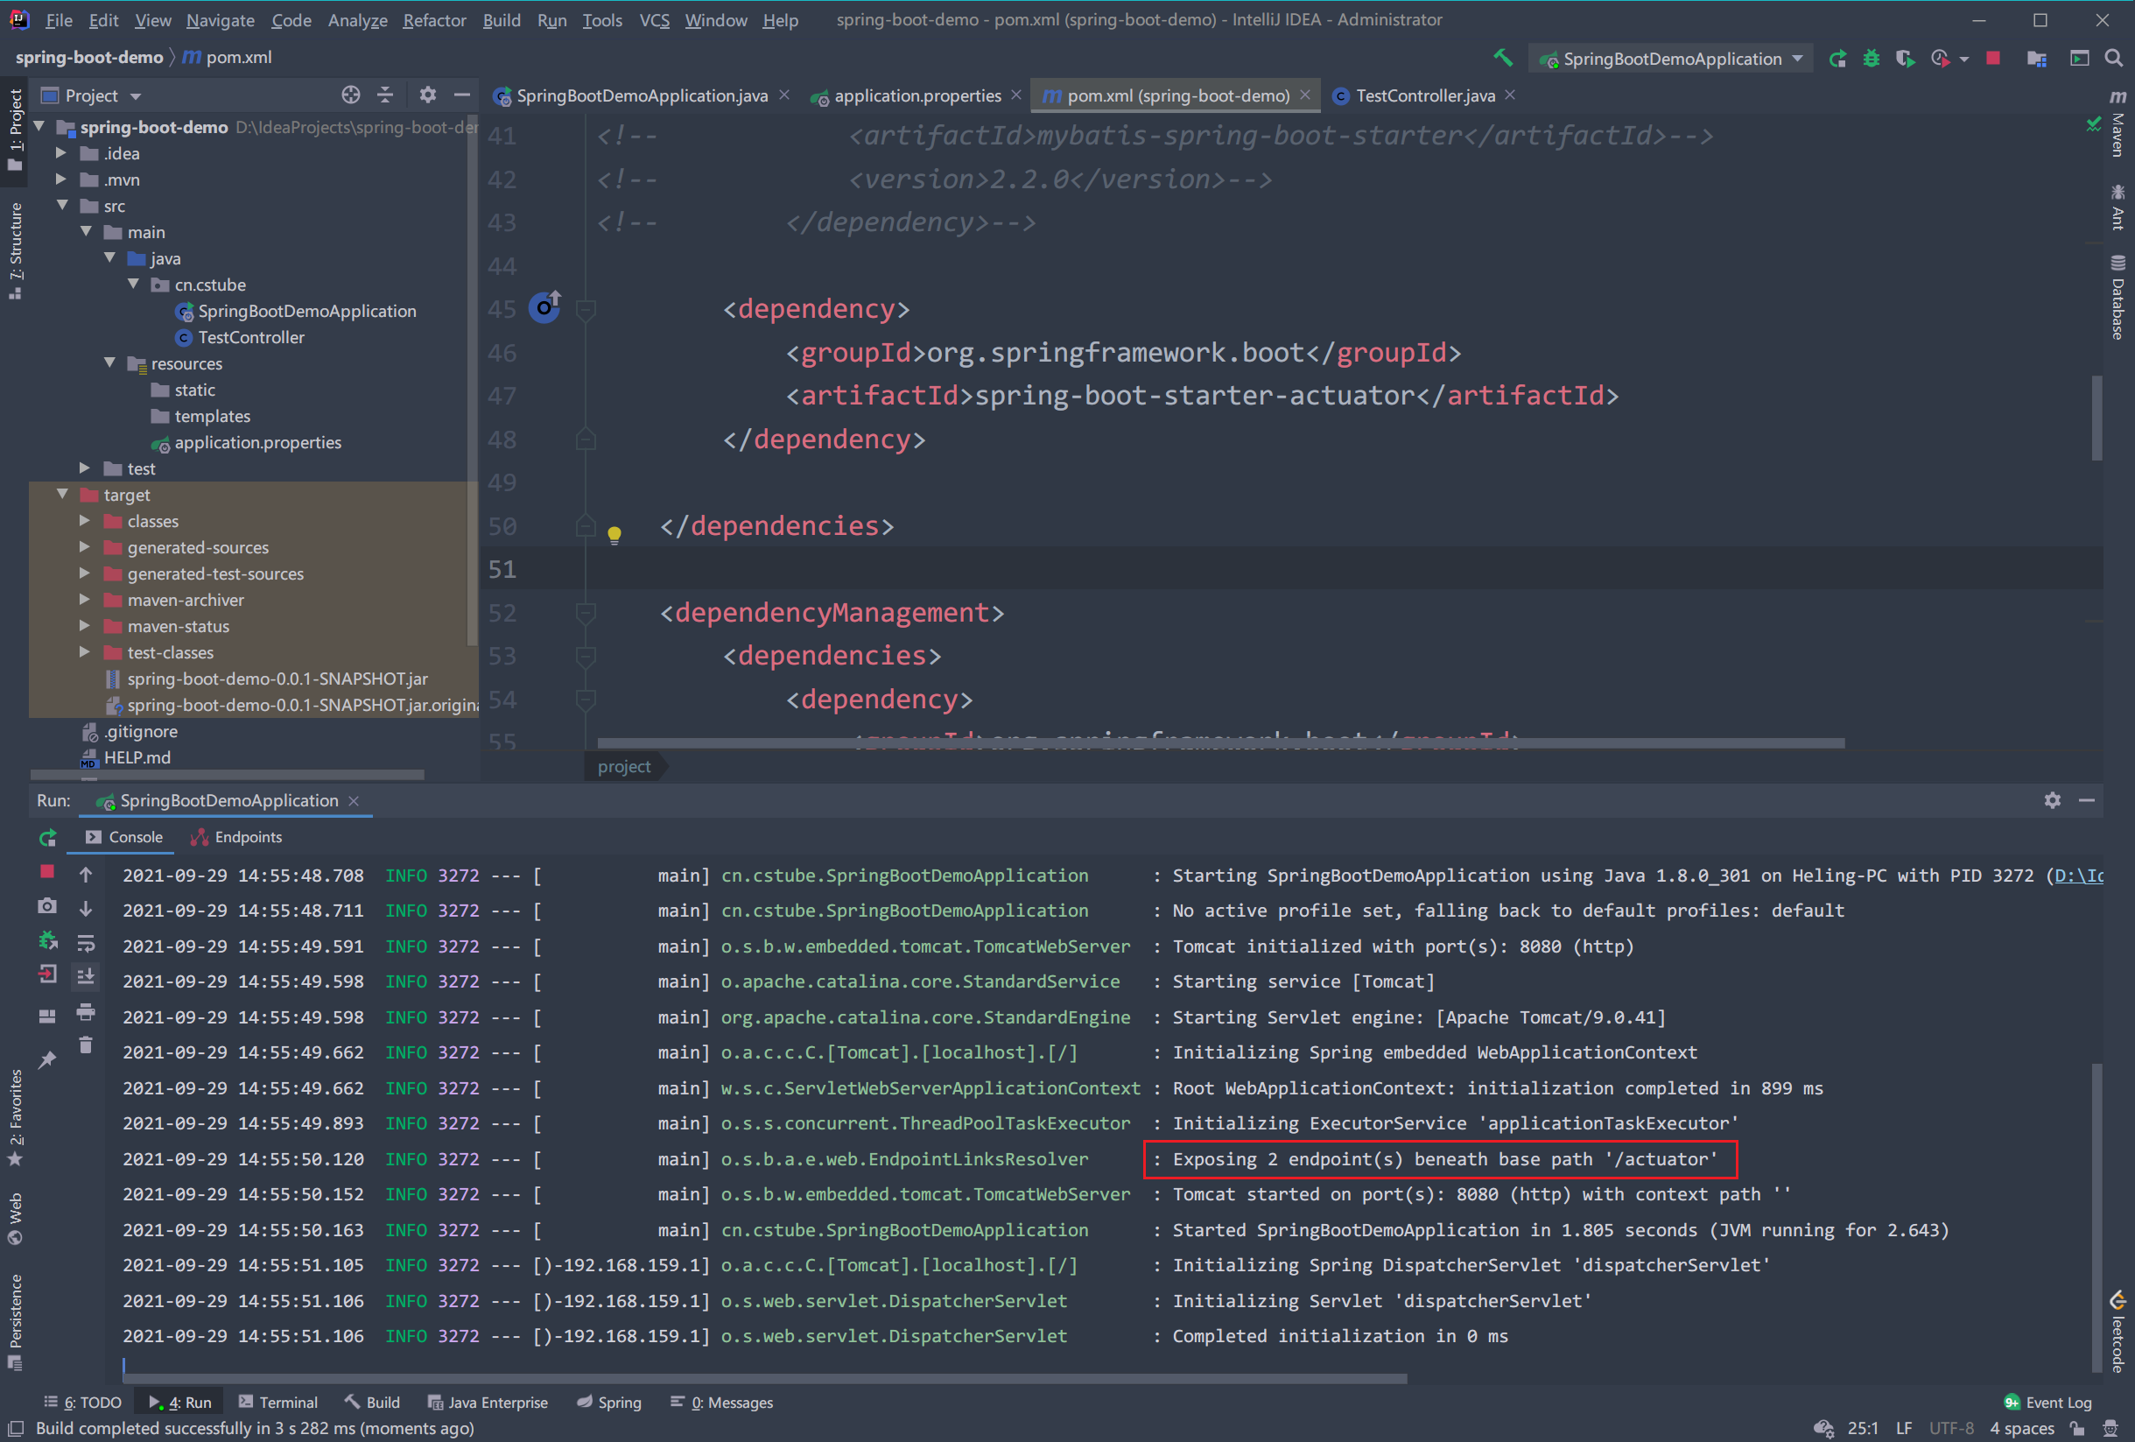Screen dimensions: 2135x1442
Task: Expand the classes folder under target
Action: (85, 520)
